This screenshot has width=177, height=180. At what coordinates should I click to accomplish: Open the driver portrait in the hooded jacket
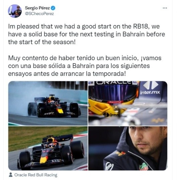pos(128,148)
